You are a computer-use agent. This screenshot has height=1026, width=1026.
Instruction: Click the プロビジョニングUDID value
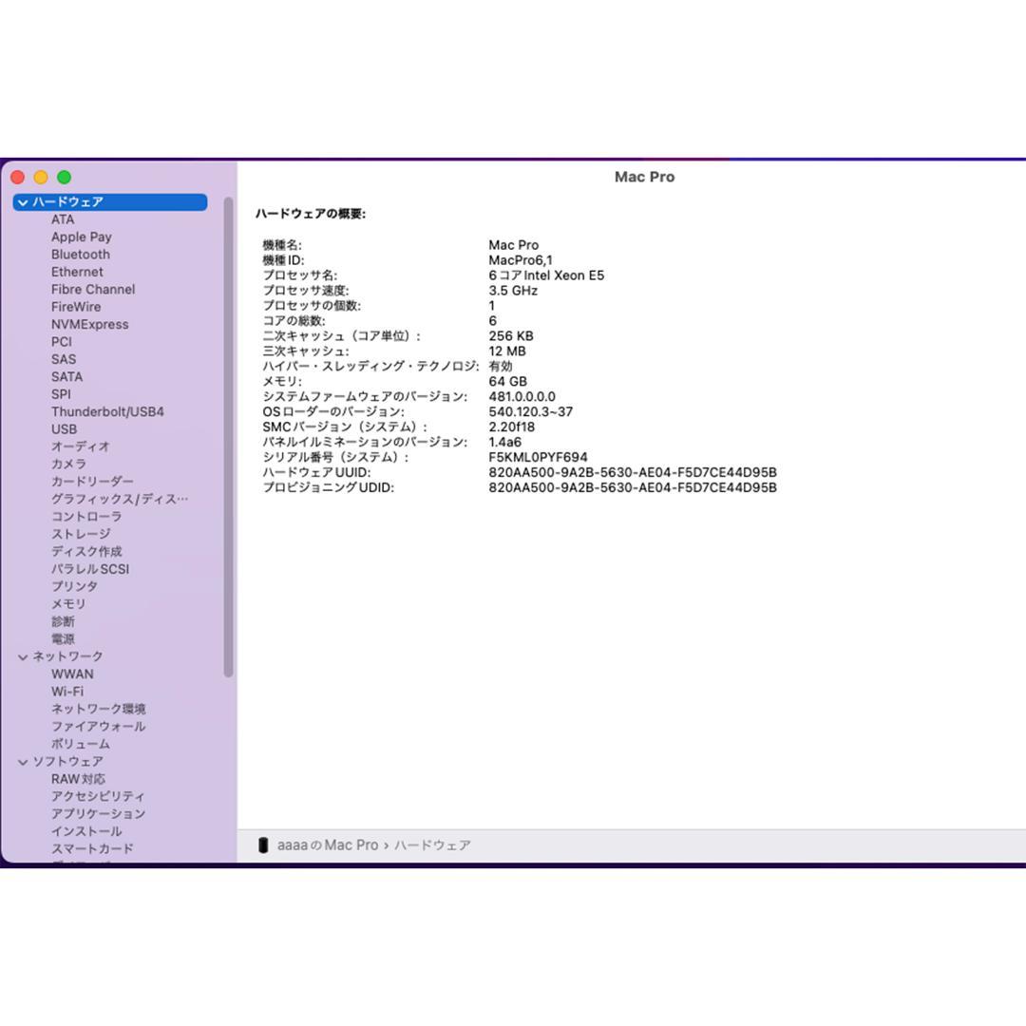pyautogui.click(x=633, y=487)
